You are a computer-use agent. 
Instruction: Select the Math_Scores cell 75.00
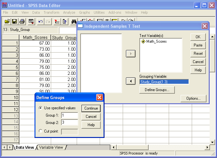[35, 67]
